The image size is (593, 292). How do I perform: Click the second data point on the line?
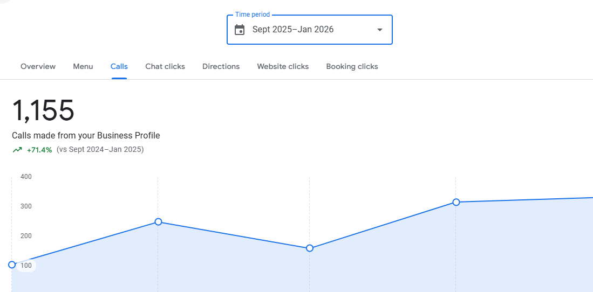click(158, 222)
